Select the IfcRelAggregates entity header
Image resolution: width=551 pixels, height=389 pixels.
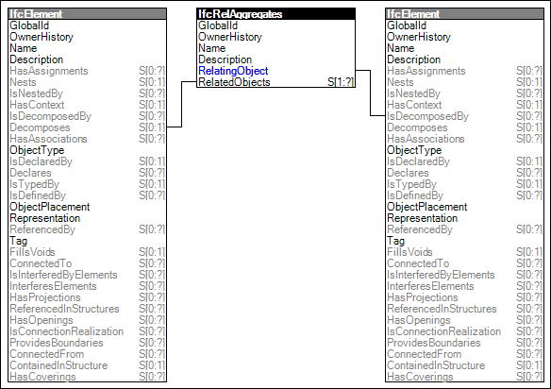275,14
